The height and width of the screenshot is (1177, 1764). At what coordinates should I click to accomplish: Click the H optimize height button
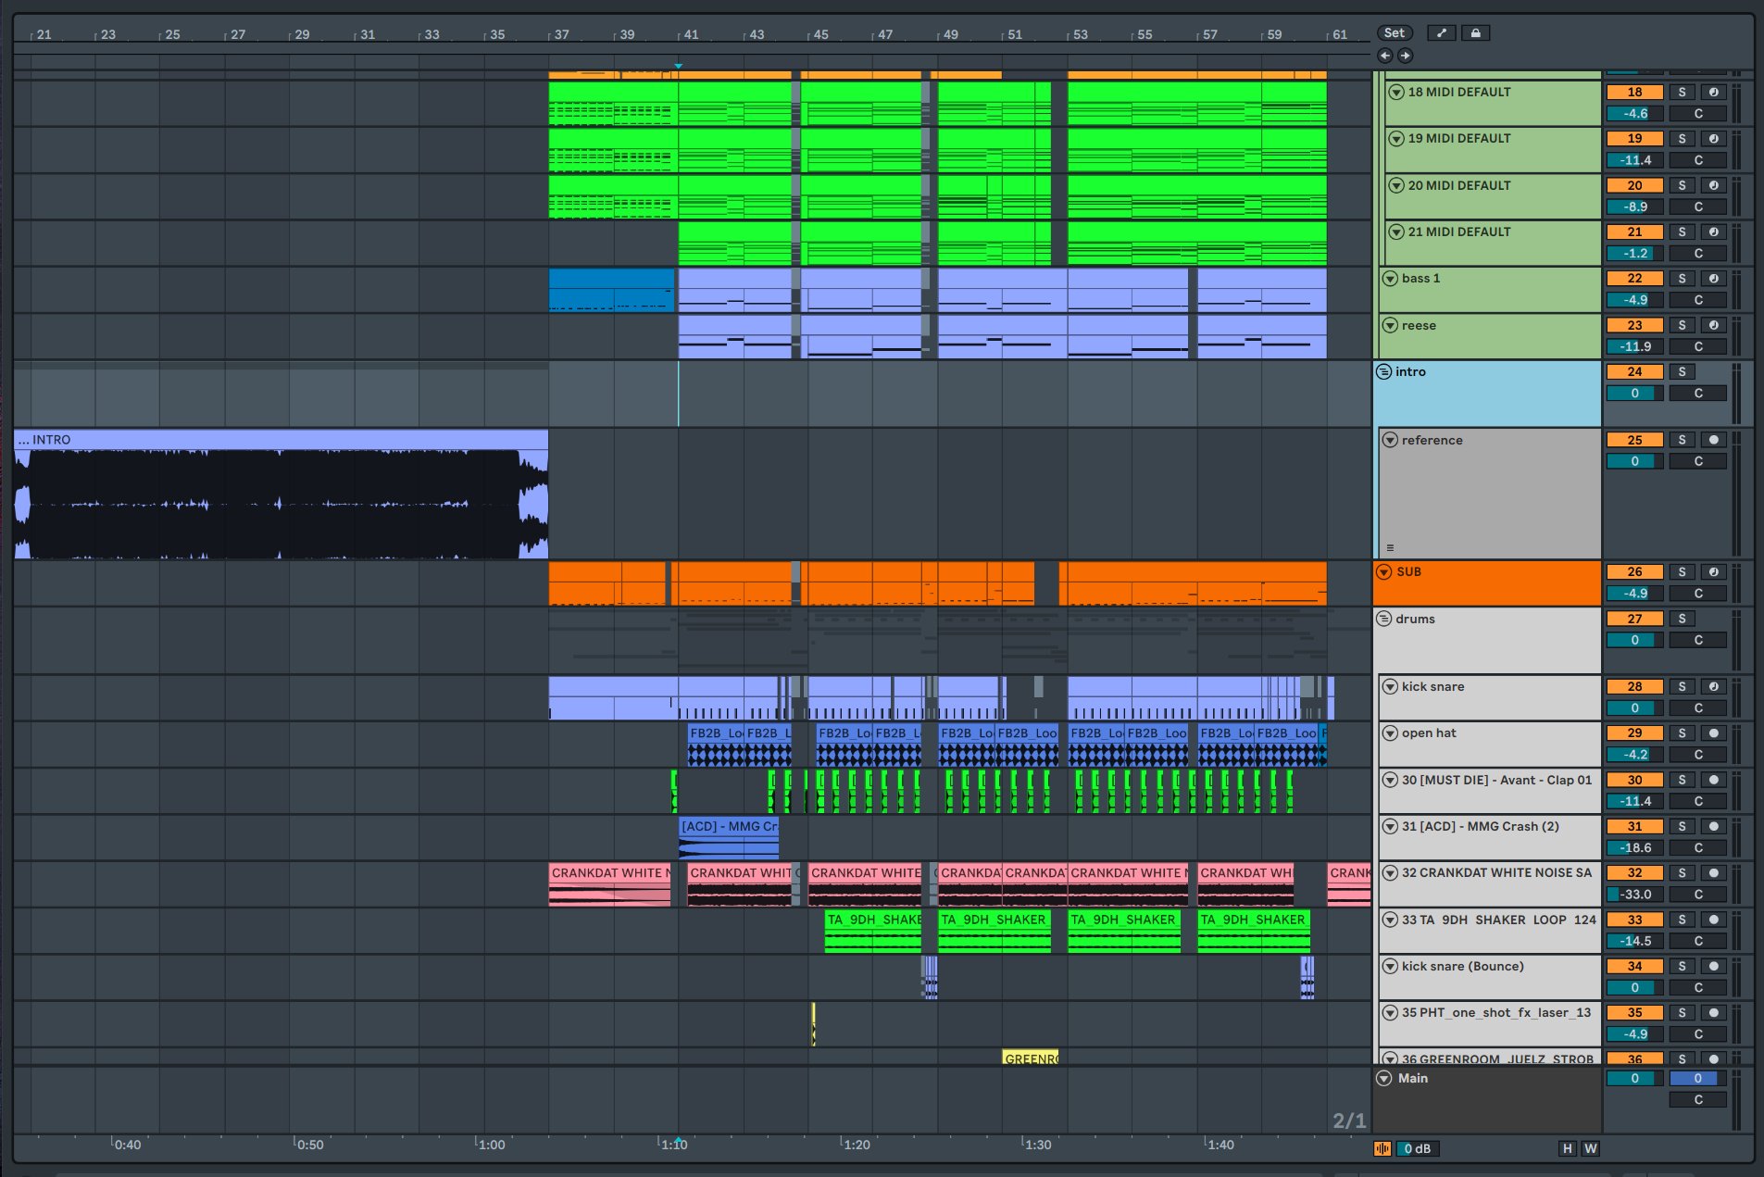(1567, 1148)
